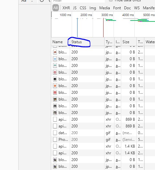This screenshot has height=170, width=155.
Task: Filter requests by Doc type
Action: click(127, 8)
